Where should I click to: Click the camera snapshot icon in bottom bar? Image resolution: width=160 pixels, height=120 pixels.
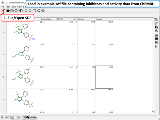27,117
